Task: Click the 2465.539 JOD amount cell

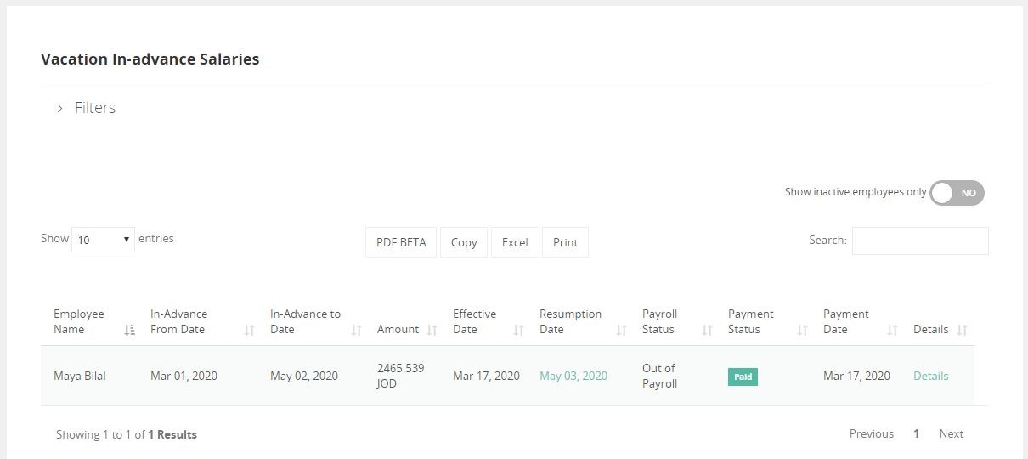Action: point(401,376)
